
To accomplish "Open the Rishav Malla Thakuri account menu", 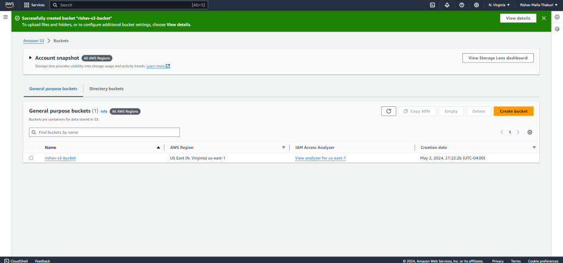I will [x=540, y=5].
